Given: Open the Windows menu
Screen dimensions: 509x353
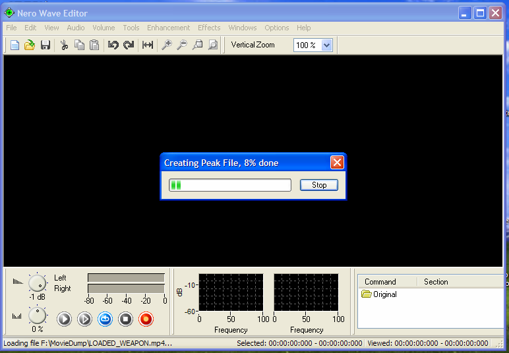Looking at the screenshot, I should coord(243,28).
